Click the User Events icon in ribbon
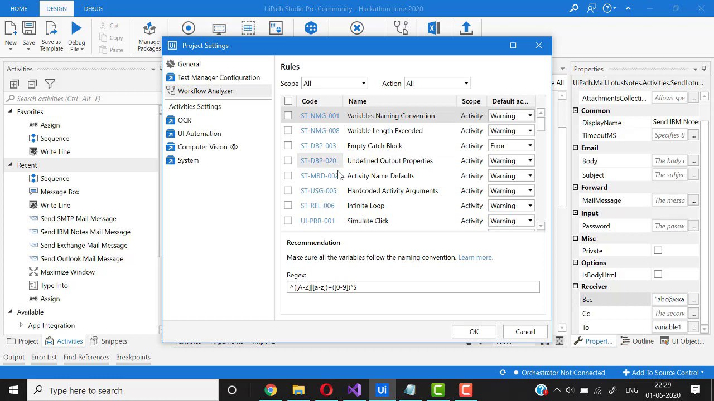Image resolution: width=714 pixels, height=401 pixels. 276,28
